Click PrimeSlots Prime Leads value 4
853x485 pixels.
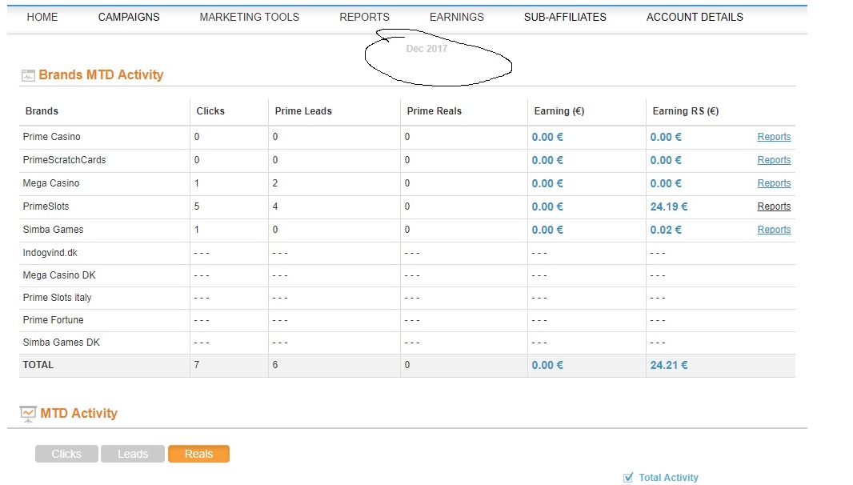[275, 206]
